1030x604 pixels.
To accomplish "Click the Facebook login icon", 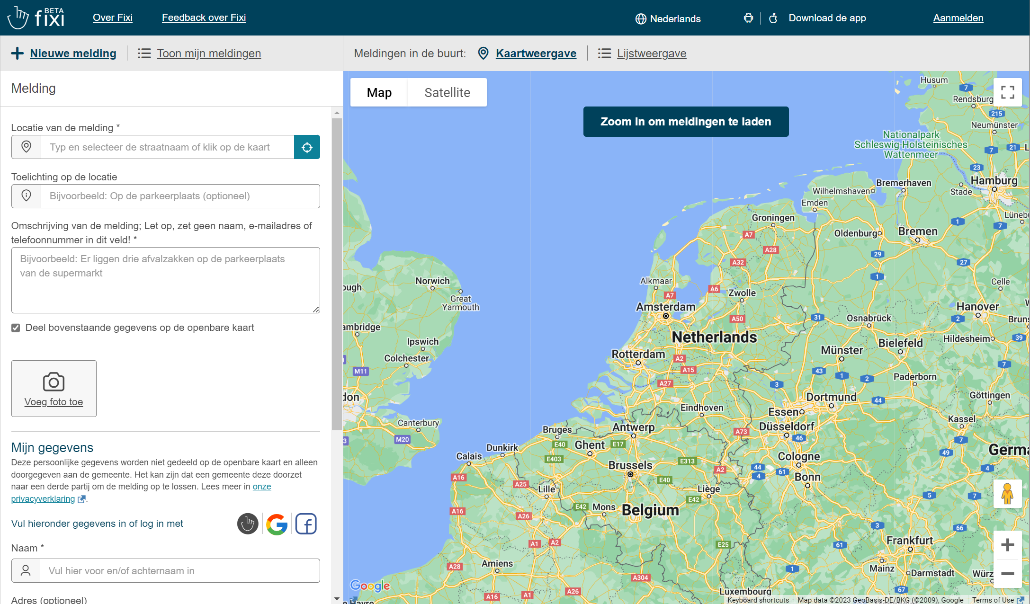I will click(x=305, y=524).
